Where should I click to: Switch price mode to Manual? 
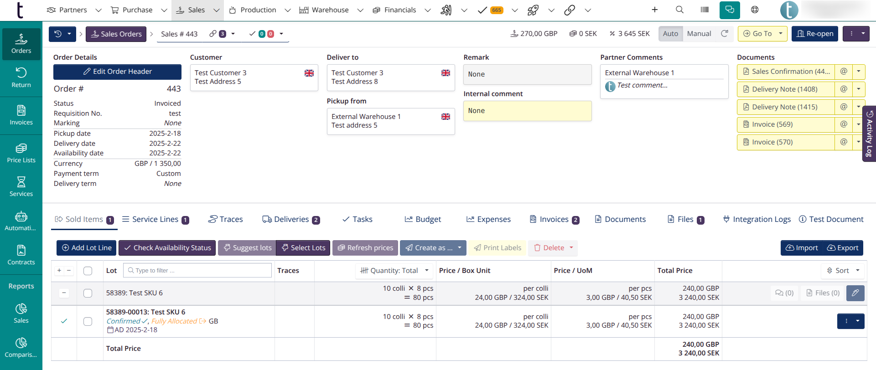coord(699,33)
